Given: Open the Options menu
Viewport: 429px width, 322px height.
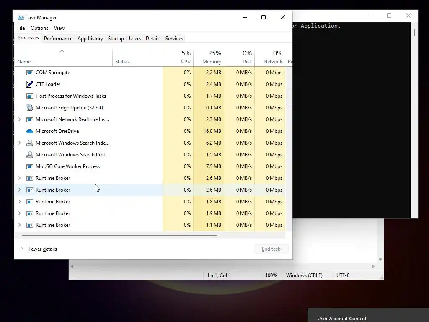Looking at the screenshot, I should pos(39,28).
